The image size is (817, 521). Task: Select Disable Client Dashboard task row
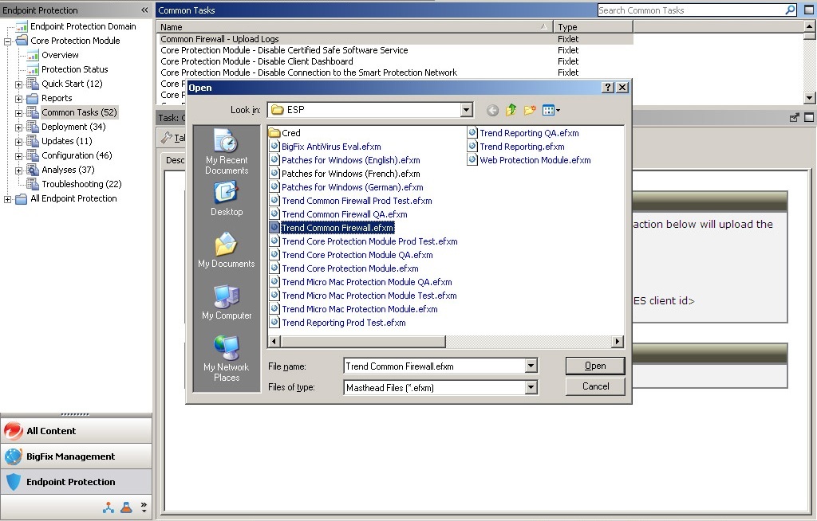(x=394, y=61)
